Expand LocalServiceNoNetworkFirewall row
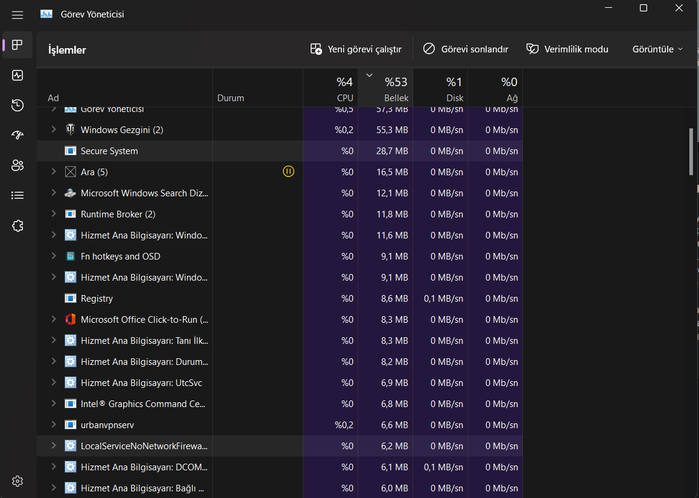This screenshot has height=498, width=699. coord(54,446)
